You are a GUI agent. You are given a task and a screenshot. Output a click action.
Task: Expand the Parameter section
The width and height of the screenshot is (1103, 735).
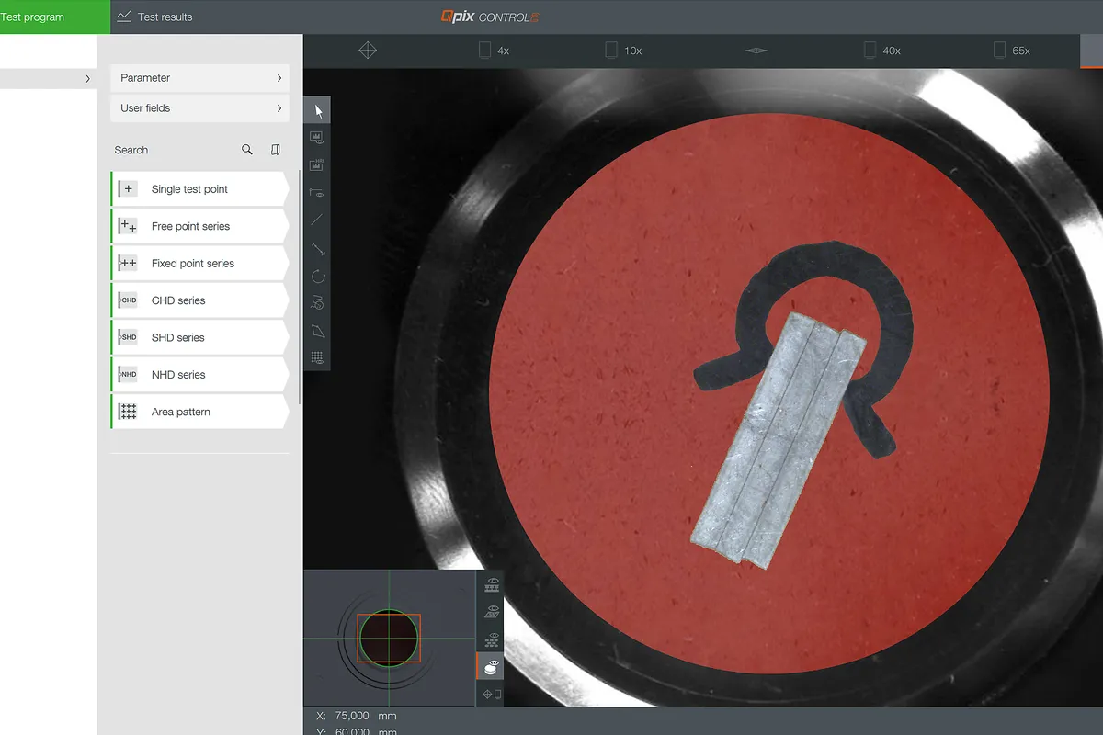click(199, 78)
